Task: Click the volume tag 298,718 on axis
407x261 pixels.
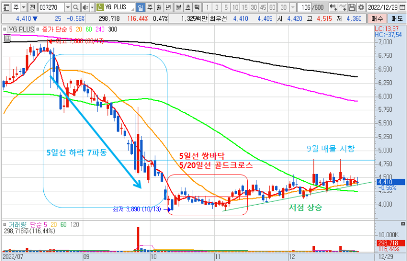Action: point(390,243)
